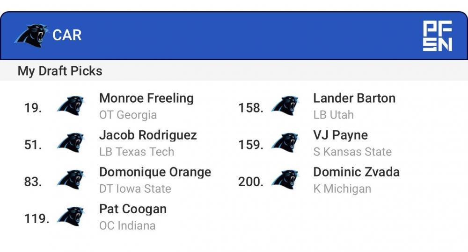Click Panthers icon beside VJ Payne
This screenshot has height=252, width=468.
click(x=285, y=143)
